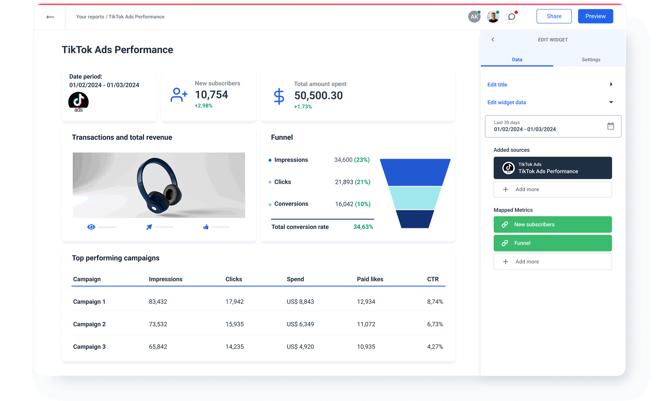Click the new subscribers person icon
Screen dimensions: 660x401
tap(178, 94)
